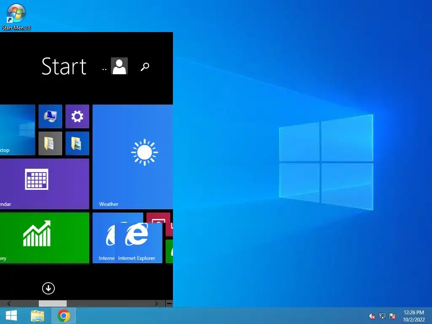Image resolution: width=432 pixels, height=324 pixels.
Task: Click the Start heading text
Action: click(x=64, y=66)
